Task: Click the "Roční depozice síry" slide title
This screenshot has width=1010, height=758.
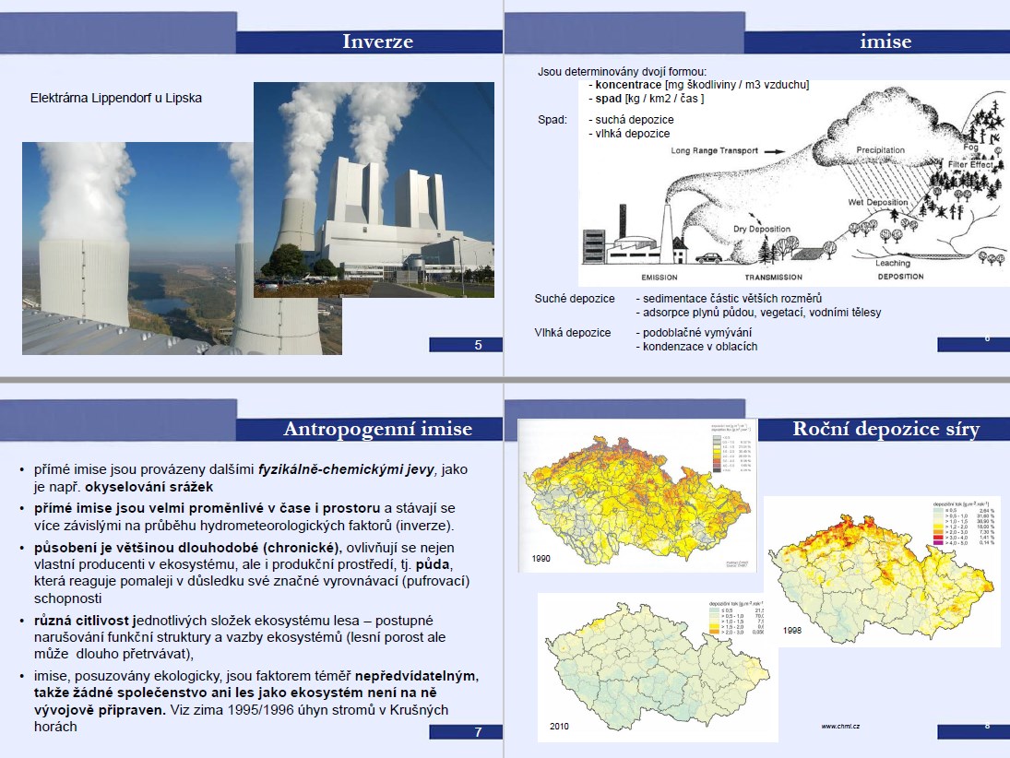Action: (x=885, y=429)
